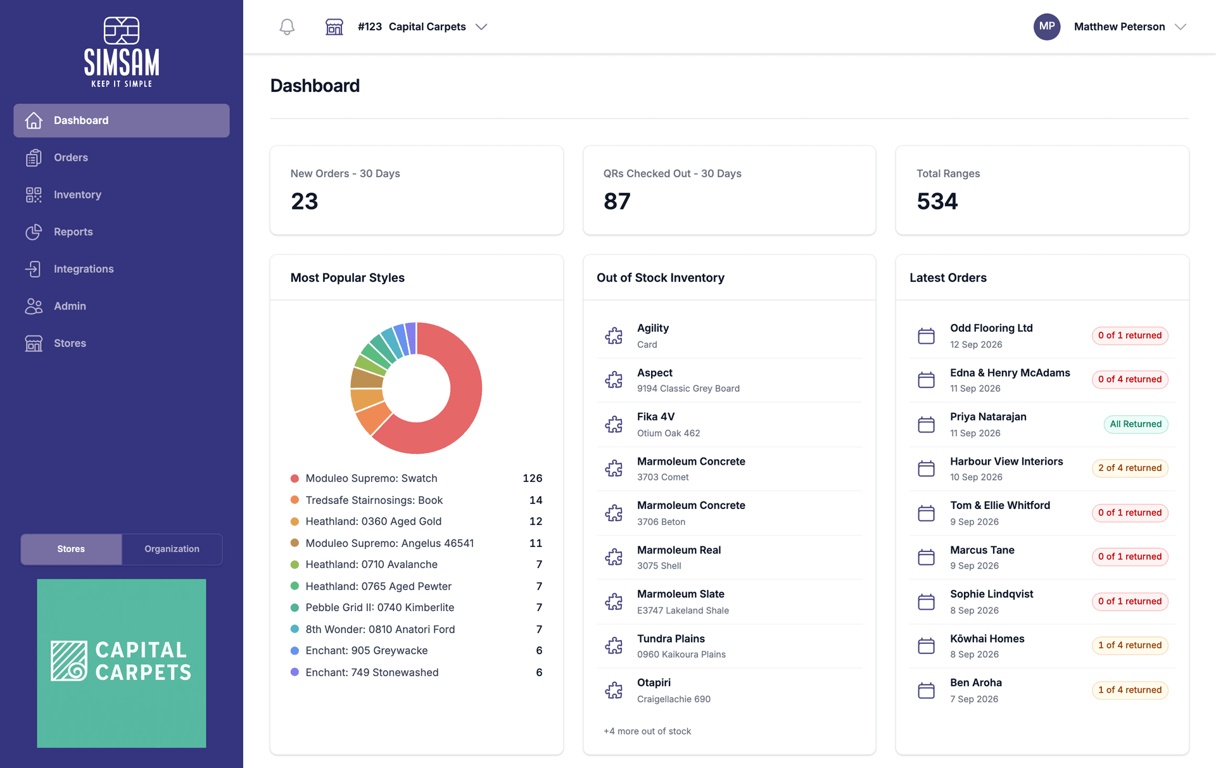Click the Admin people icon

(34, 306)
